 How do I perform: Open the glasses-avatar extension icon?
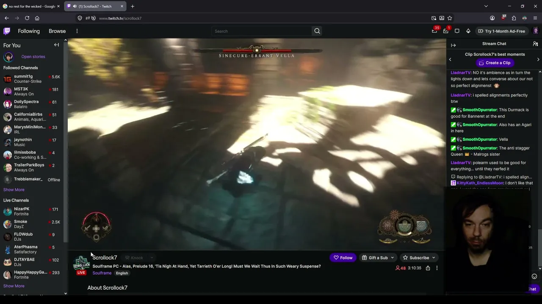(524, 18)
